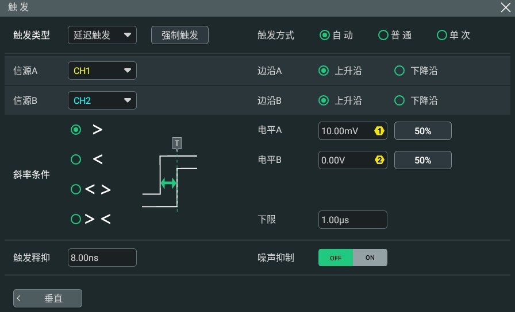Click the 50% button next to 电平A
Screen dimensions: 515x312
point(422,131)
